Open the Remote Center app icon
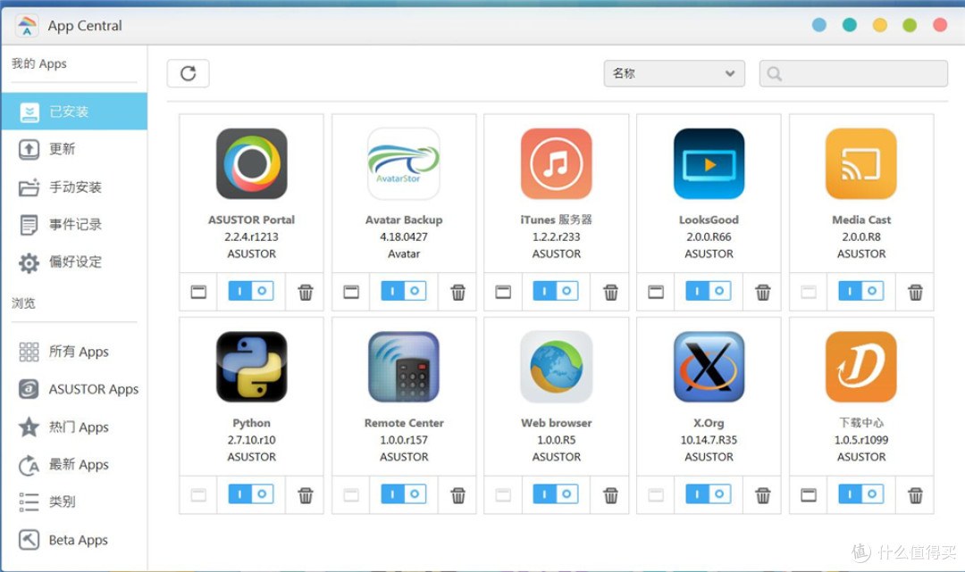 click(x=404, y=367)
